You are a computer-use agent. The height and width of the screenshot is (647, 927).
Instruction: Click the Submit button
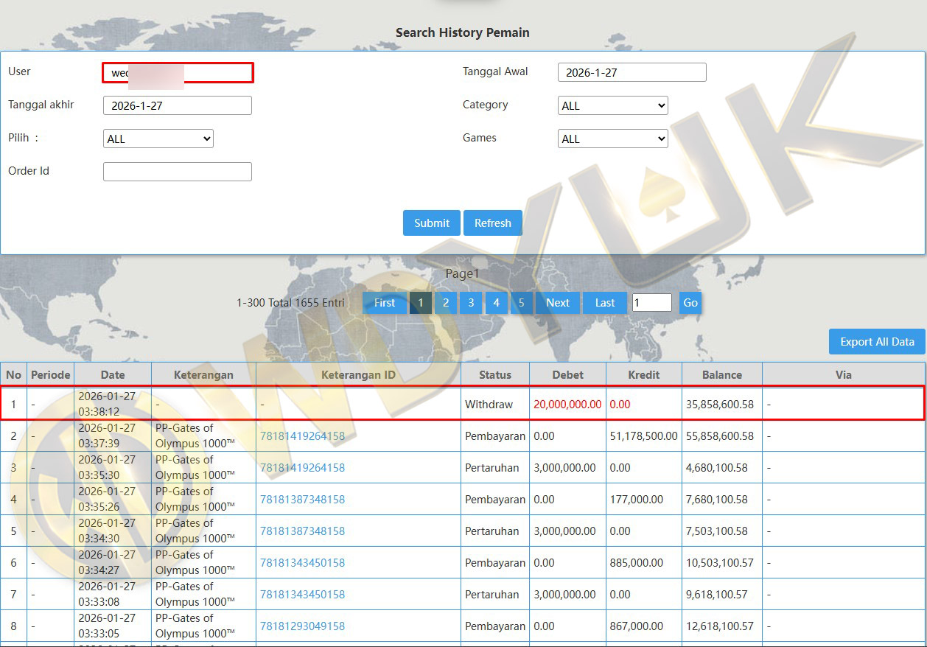click(431, 223)
